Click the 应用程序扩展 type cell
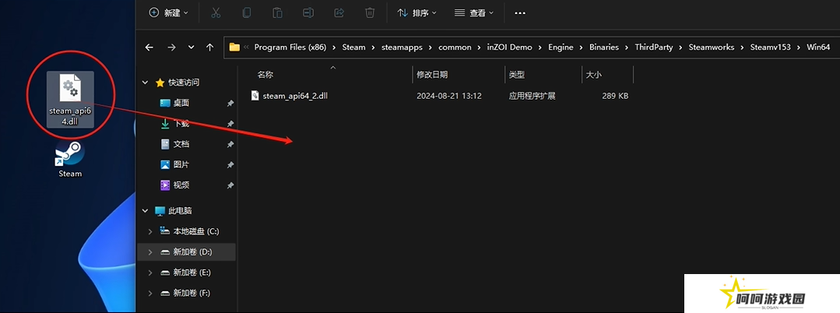 (x=532, y=96)
